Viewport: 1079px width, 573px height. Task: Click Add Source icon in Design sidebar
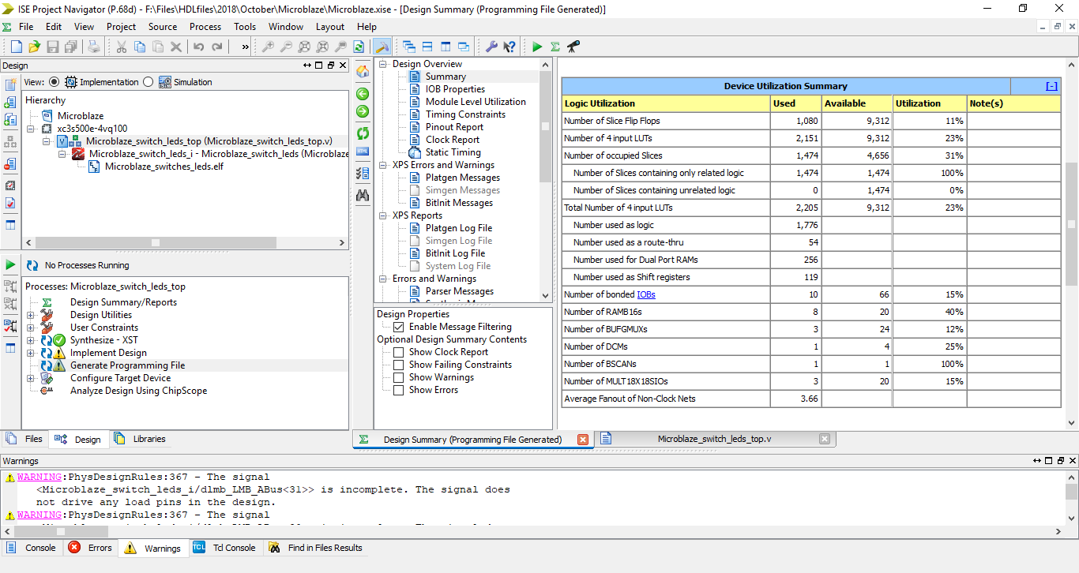point(10,102)
